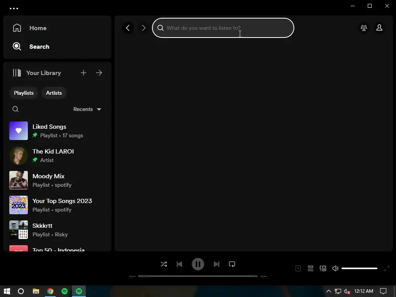Click the muted speaker tray icon
Screen dimensions: 396x297
click(x=347, y=291)
